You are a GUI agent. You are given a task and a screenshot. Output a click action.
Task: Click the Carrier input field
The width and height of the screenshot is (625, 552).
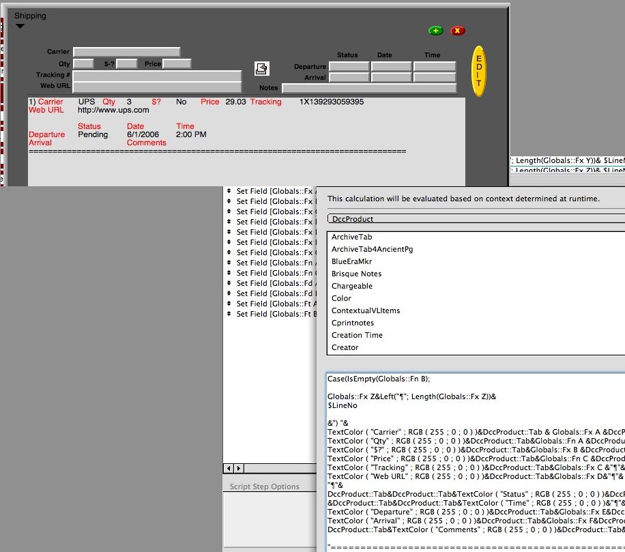[126, 52]
